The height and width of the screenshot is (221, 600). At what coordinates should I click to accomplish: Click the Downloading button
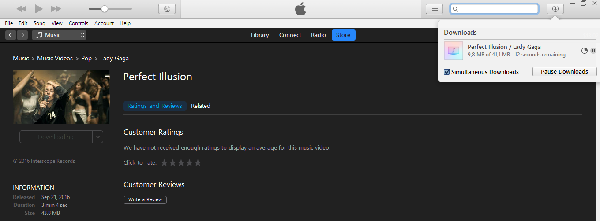click(56, 137)
